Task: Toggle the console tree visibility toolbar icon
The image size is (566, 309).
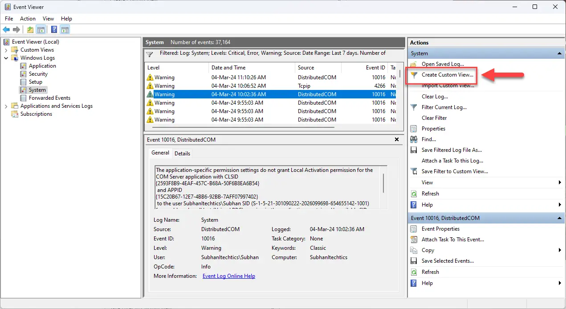Action: tap(41, 29)
